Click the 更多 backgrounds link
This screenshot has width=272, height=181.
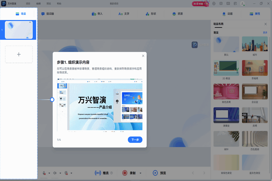tap(265, 33)
